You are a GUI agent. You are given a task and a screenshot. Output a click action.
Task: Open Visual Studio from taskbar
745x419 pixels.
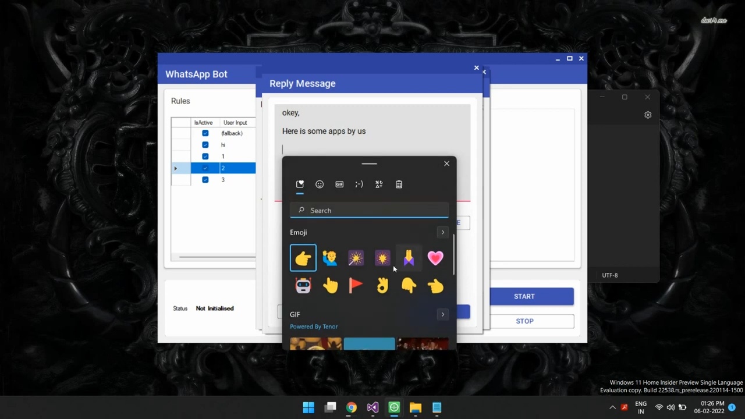(x=372, y=407)
